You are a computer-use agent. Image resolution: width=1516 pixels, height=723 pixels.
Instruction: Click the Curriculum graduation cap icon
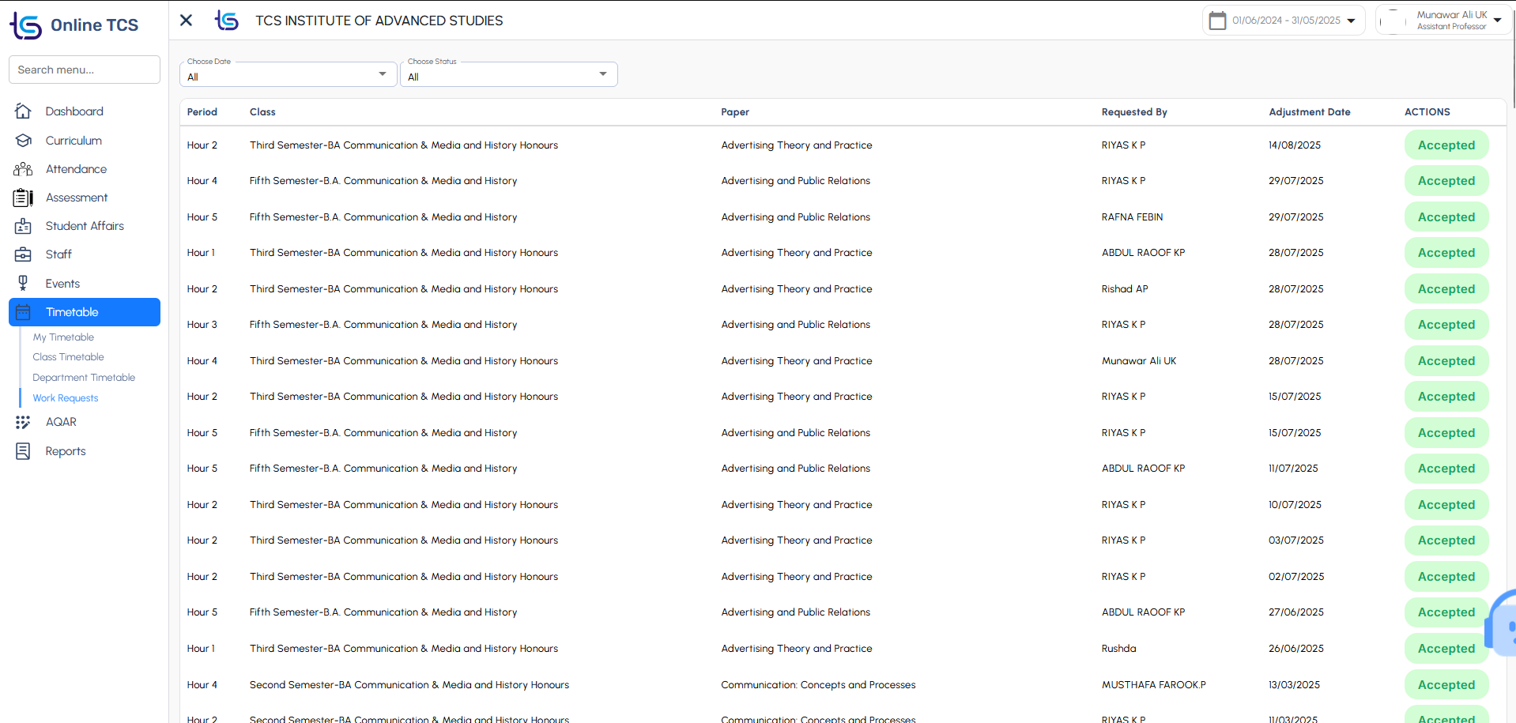(23, 141)
